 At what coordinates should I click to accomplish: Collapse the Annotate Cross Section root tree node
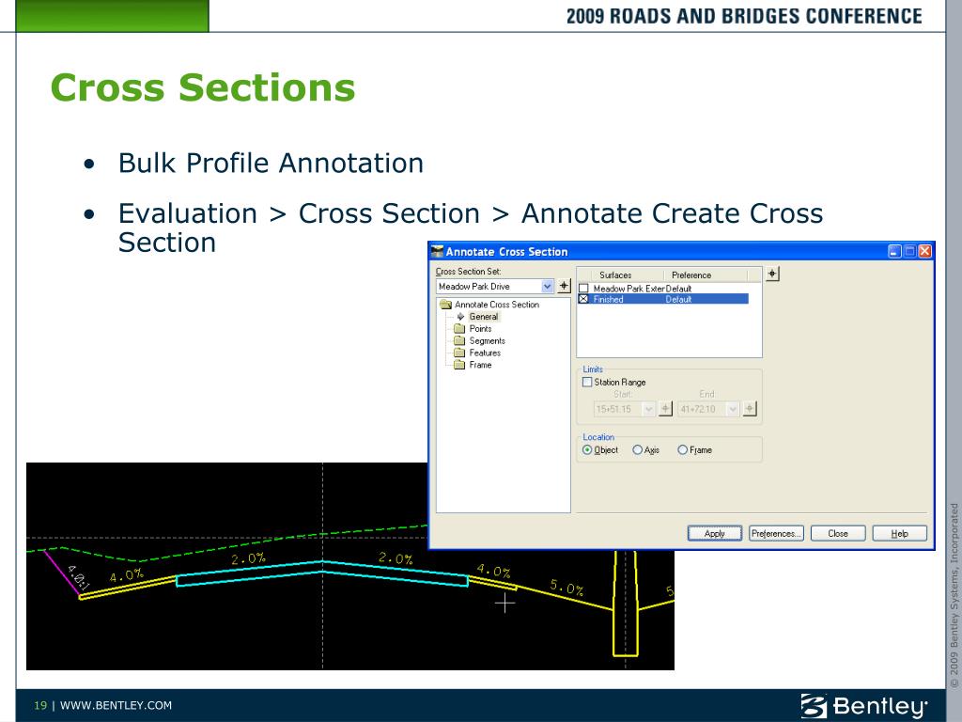(446, 304)
